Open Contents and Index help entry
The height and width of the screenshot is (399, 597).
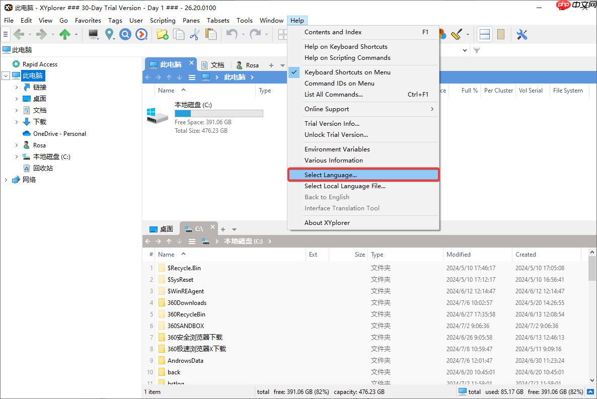(x=363, y=32)
